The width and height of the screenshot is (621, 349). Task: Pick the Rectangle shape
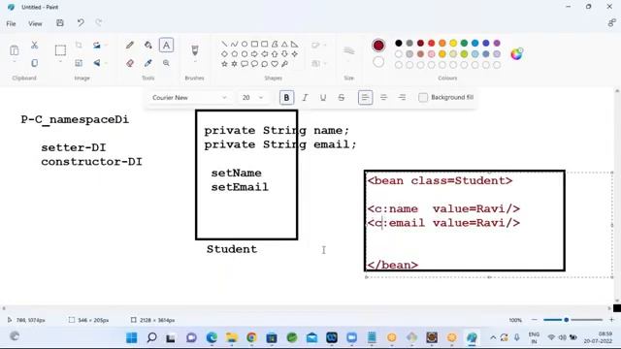point(254,44)
